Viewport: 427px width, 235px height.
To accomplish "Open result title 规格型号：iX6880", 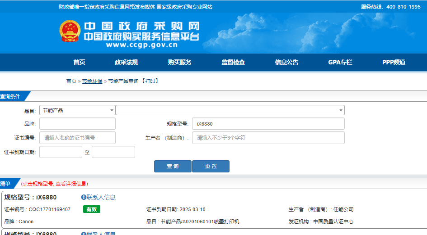I will [x=30, y=197].
